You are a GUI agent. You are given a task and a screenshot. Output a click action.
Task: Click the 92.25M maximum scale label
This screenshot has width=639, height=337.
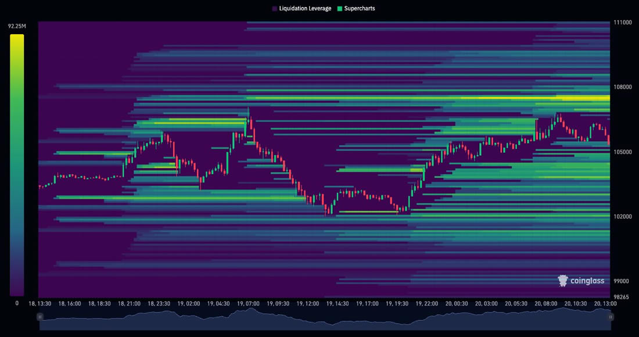coord(17,26)
